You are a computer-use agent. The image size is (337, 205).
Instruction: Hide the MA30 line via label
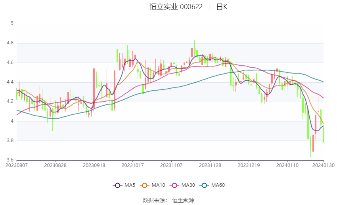188,185
